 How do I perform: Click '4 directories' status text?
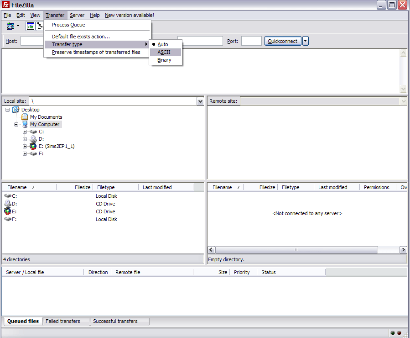16,259
